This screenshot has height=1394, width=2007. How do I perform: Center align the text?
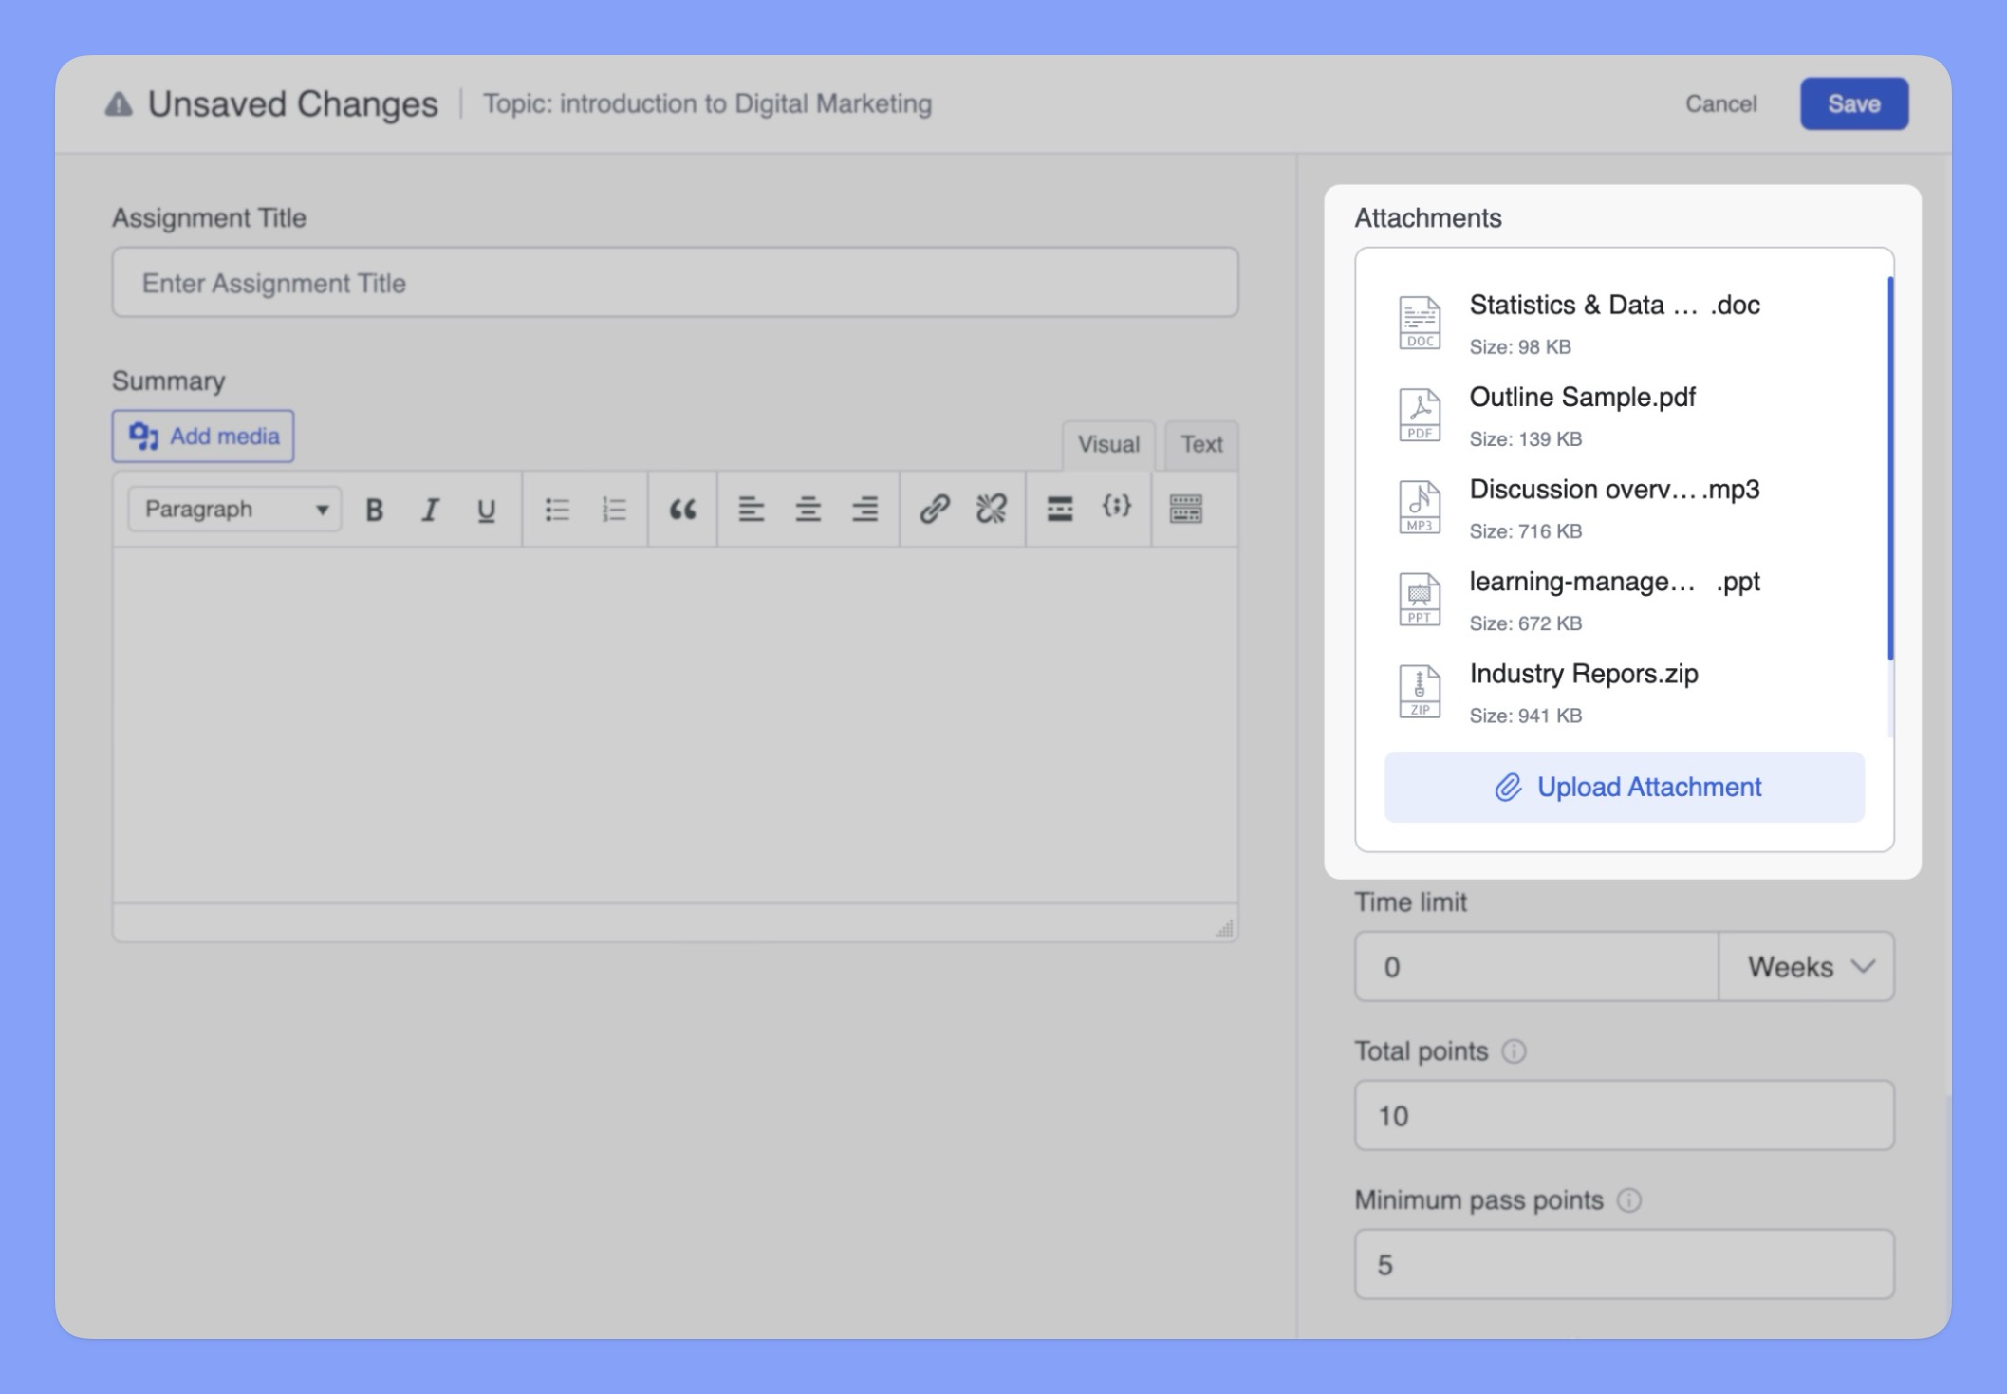tap(808, 511)
